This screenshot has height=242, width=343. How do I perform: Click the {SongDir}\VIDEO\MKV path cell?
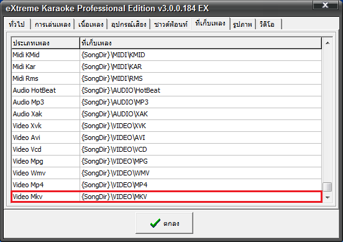coord(201,197)
